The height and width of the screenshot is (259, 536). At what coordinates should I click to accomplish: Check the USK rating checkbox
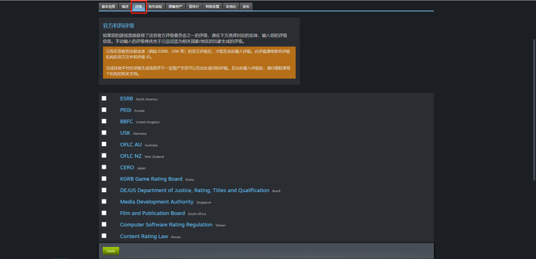coord(104,133)
